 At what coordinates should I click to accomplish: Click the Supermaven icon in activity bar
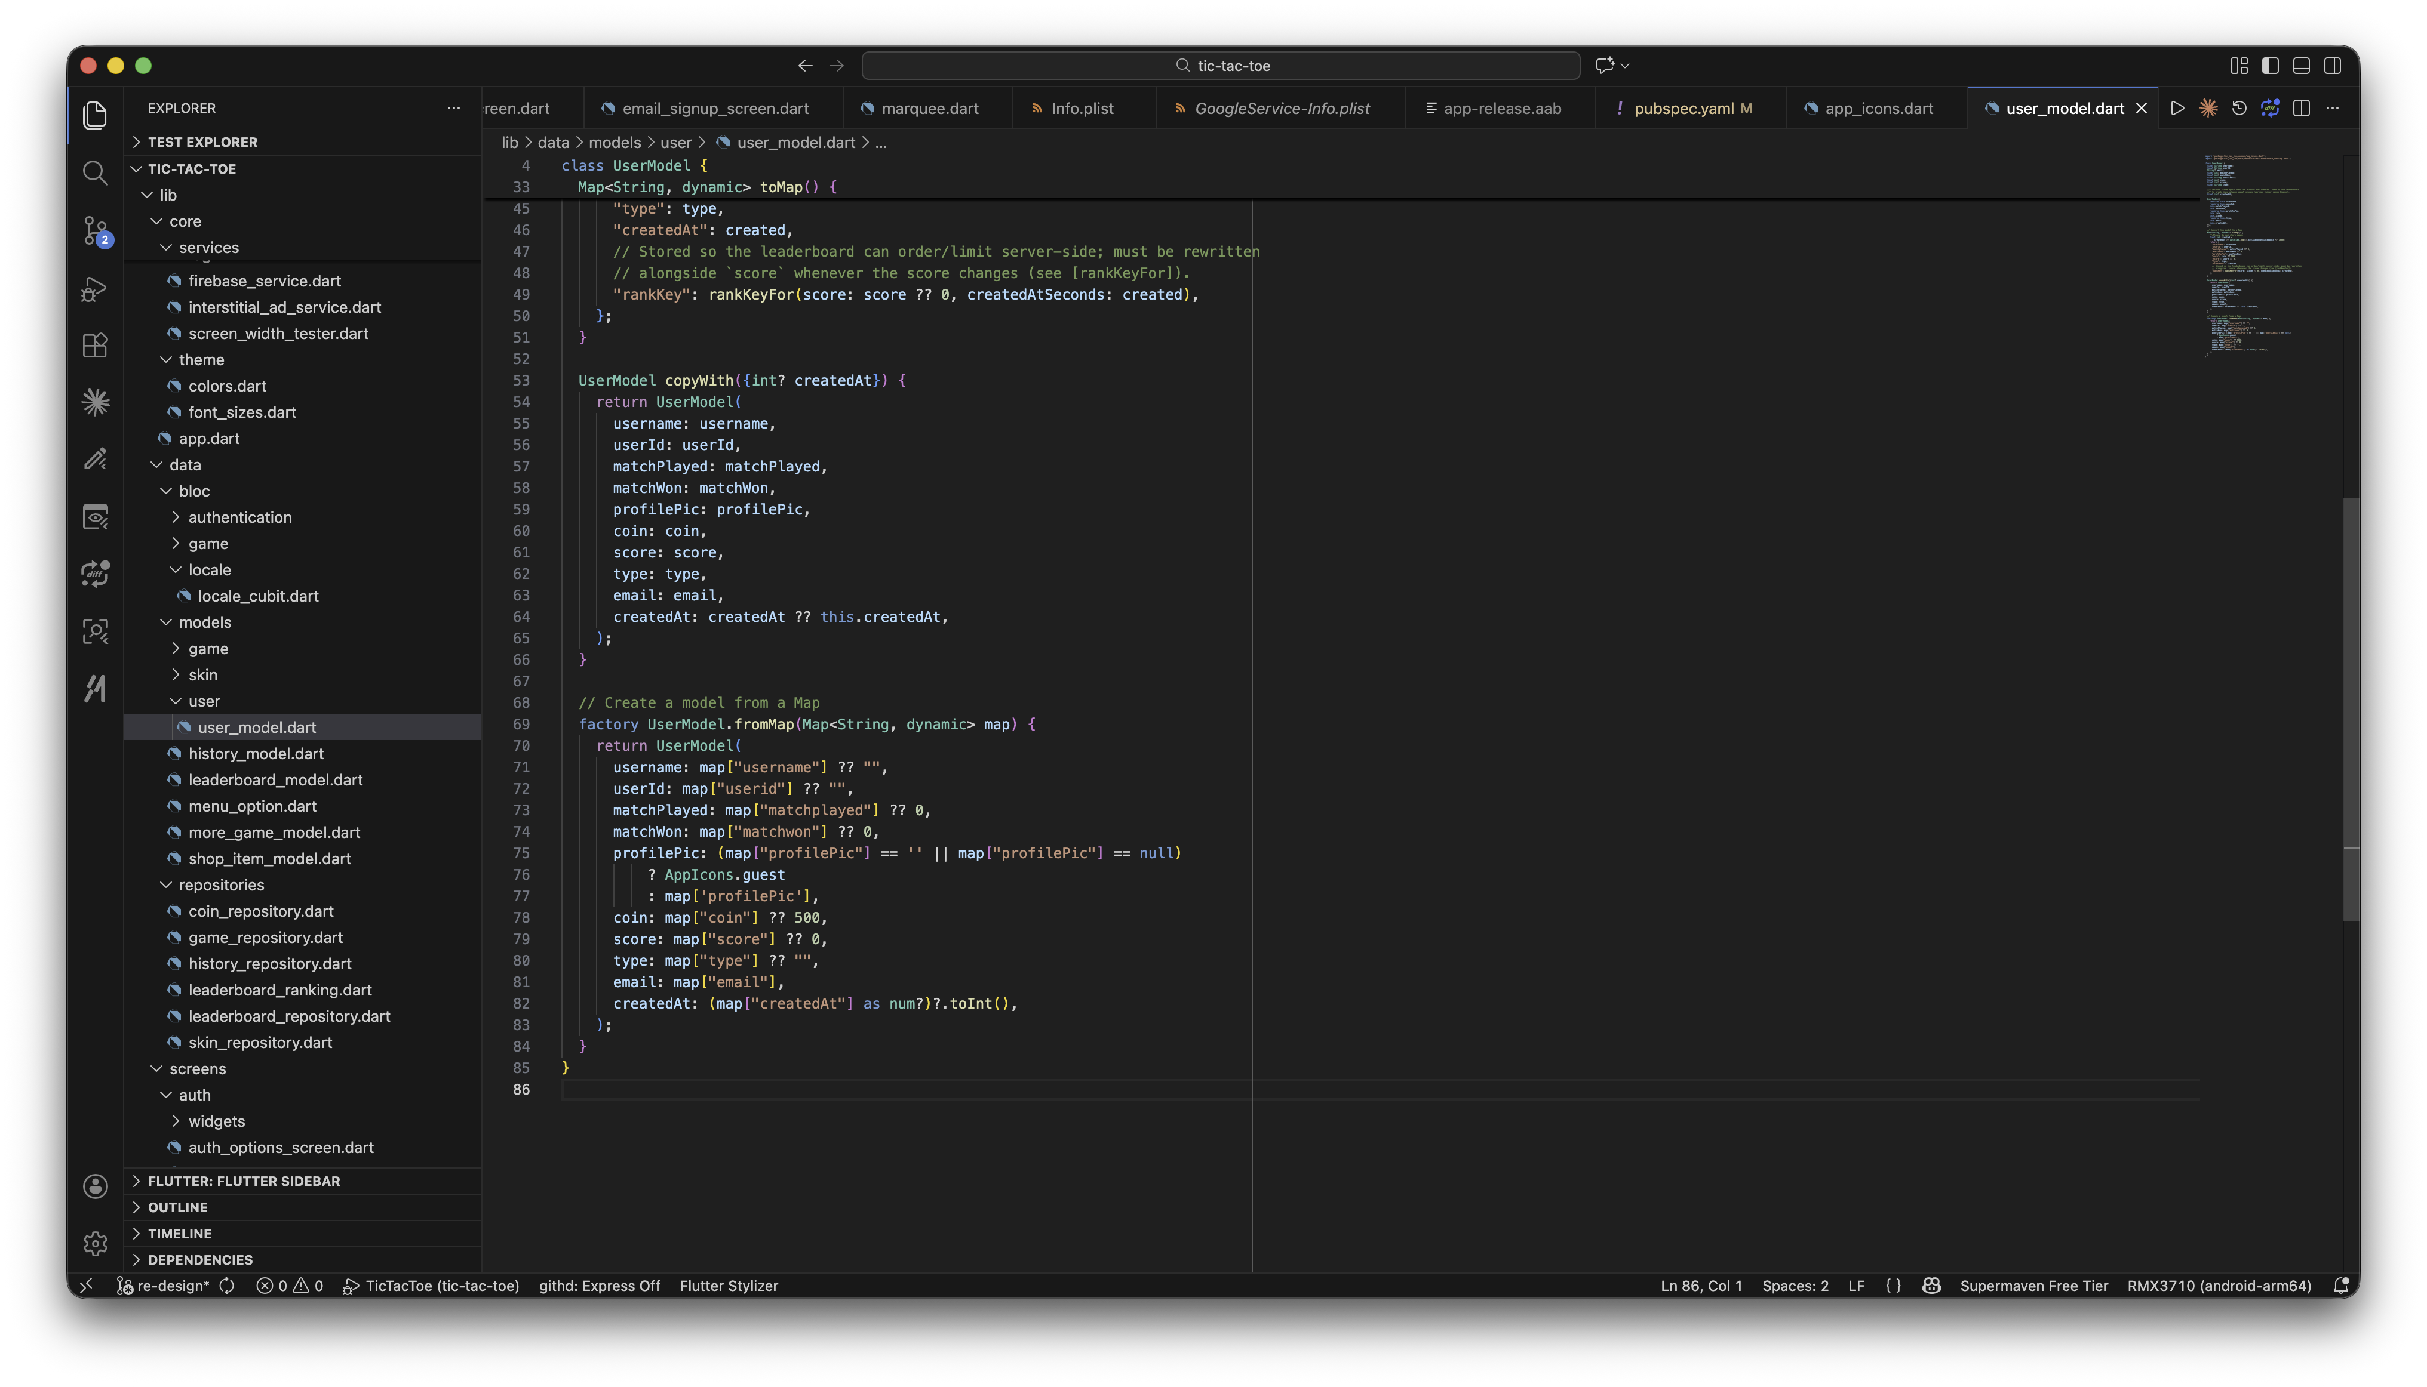click(x=94, y=688)
